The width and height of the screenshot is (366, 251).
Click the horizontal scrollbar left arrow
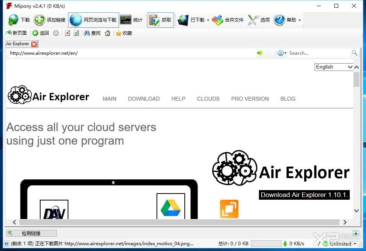[x=14, y=222]
